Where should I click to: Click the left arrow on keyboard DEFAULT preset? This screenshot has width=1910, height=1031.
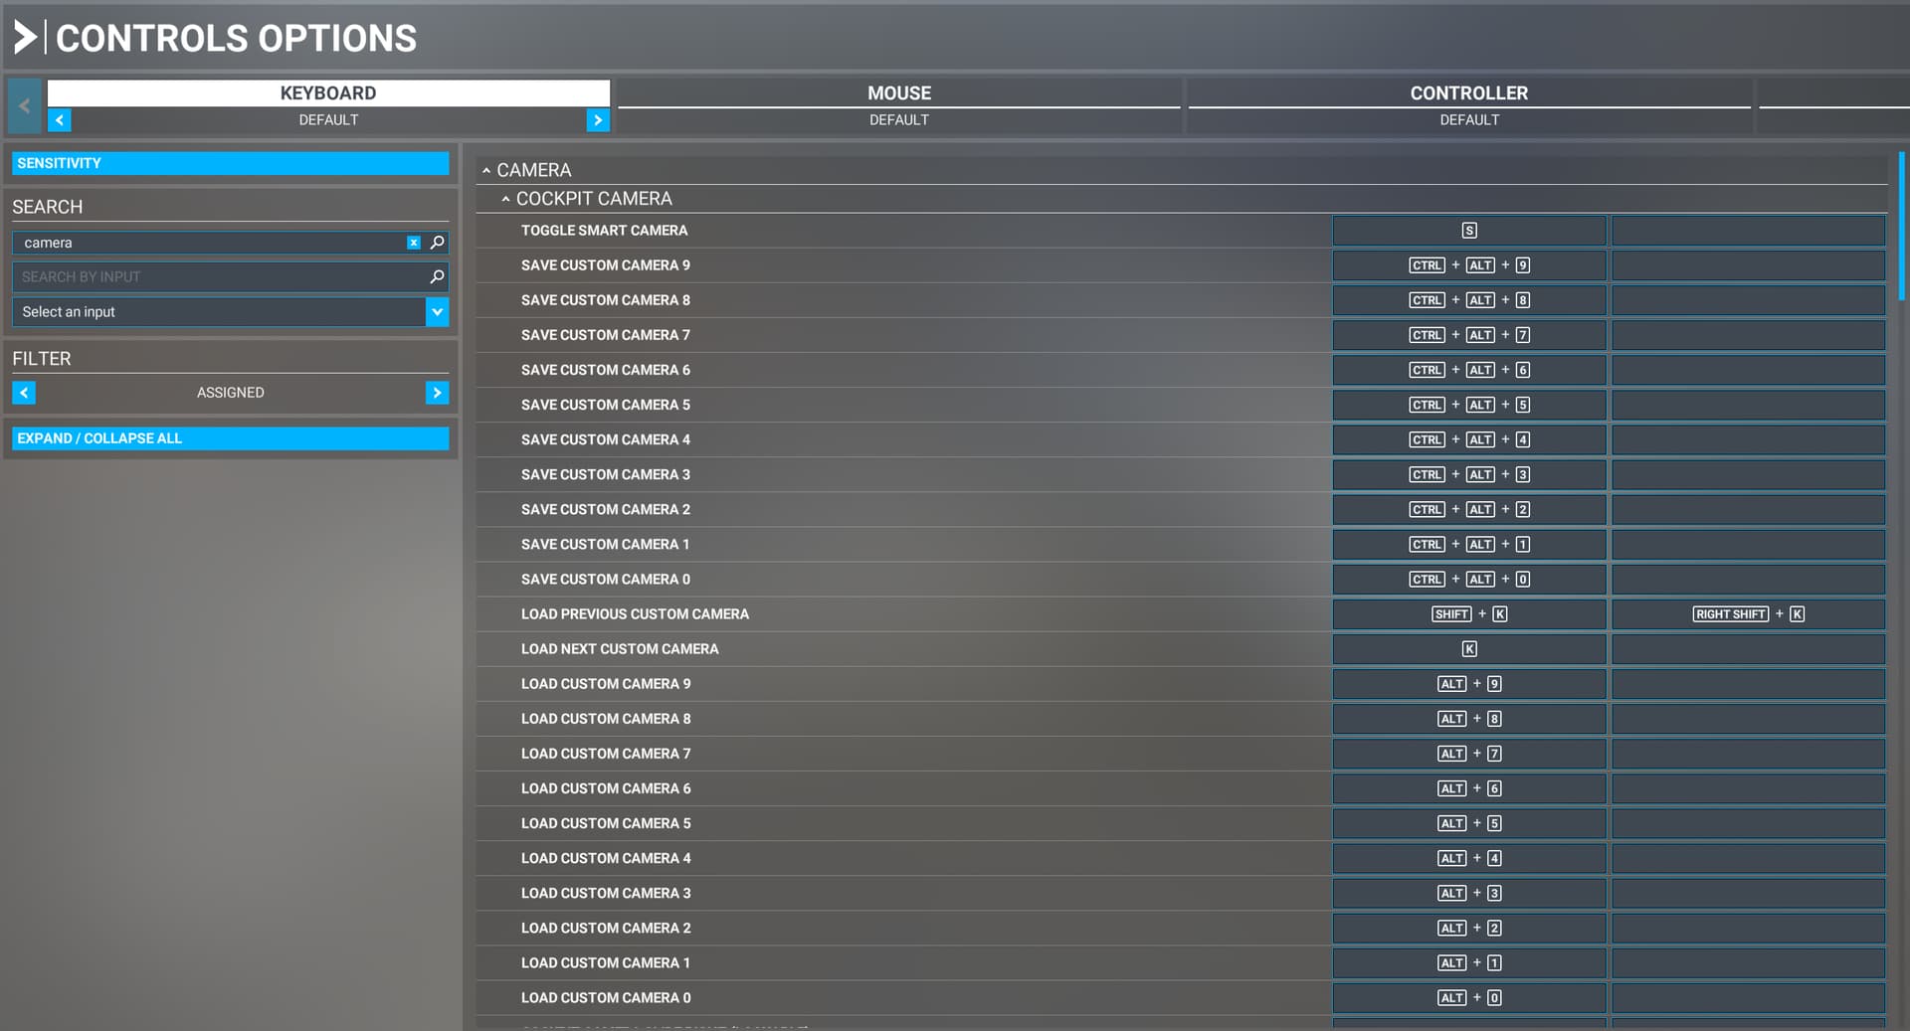59,119
